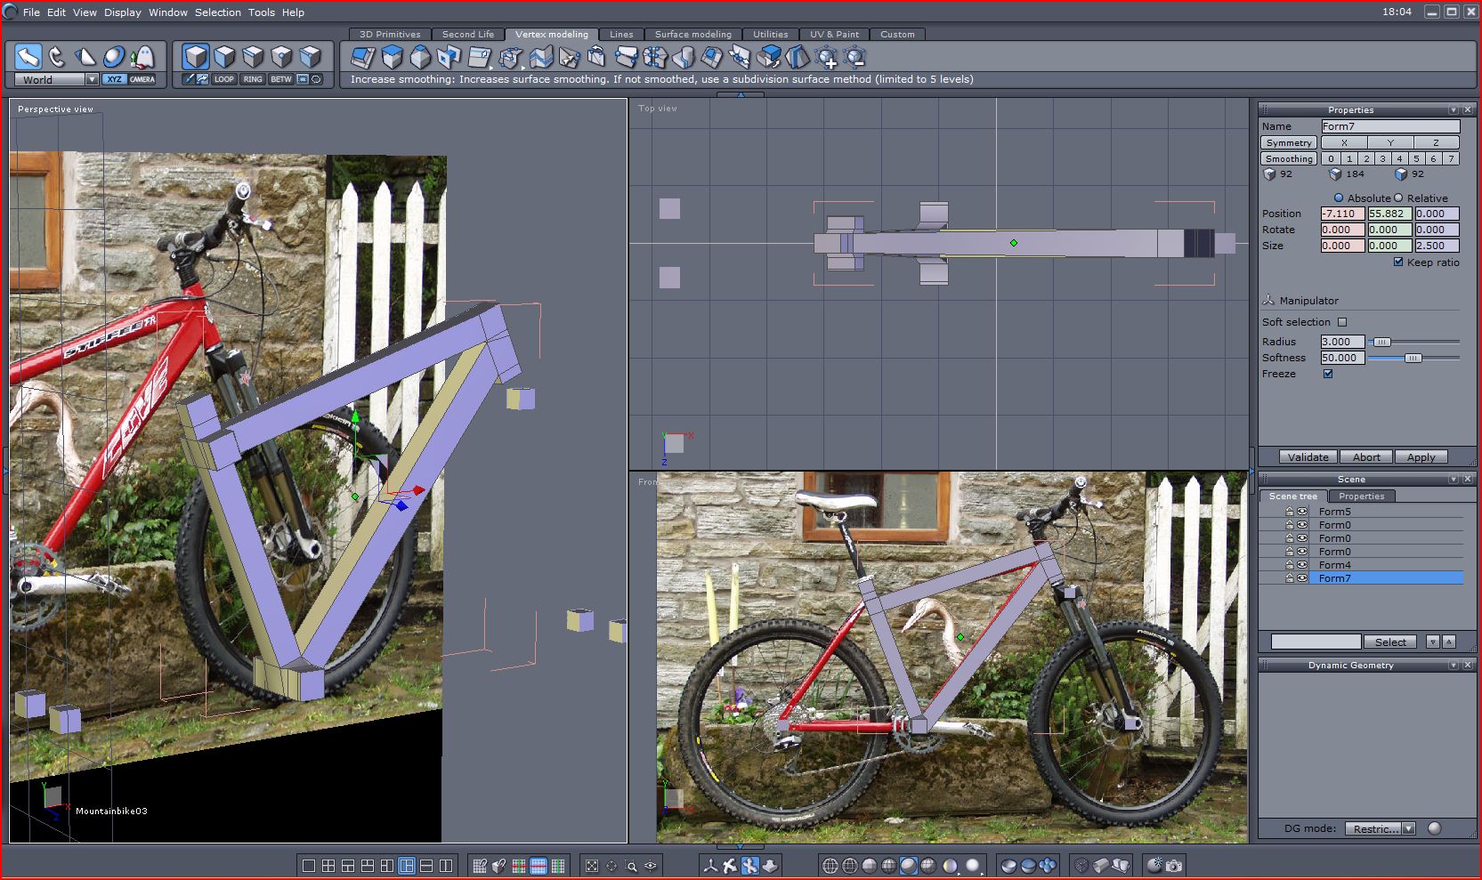Click the Radius slider handle

click(x=1381, y=342)
